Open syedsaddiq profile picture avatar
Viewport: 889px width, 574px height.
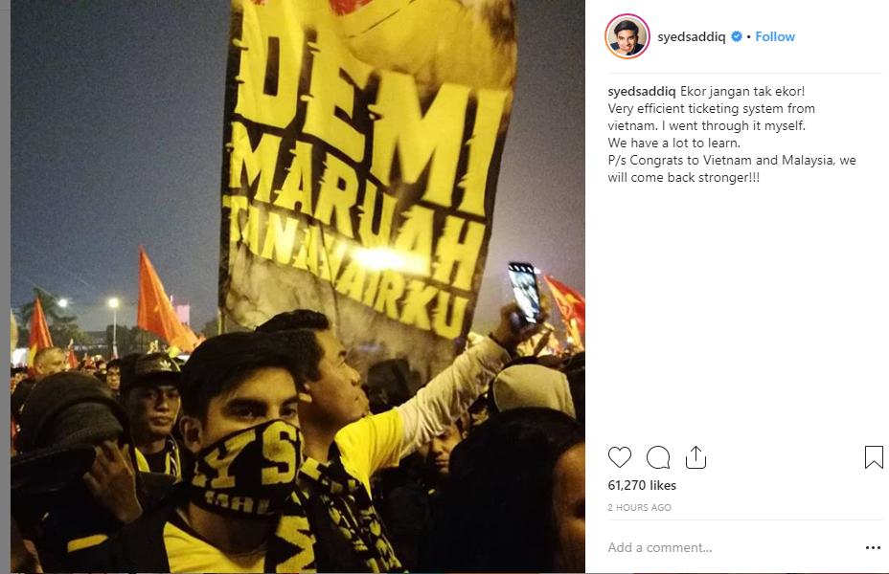(x=627, y=36)
